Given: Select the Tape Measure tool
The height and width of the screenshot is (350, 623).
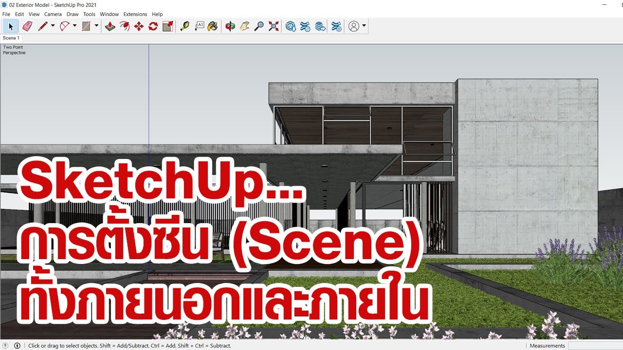Looking at the screenshot, I should [184, 26].
